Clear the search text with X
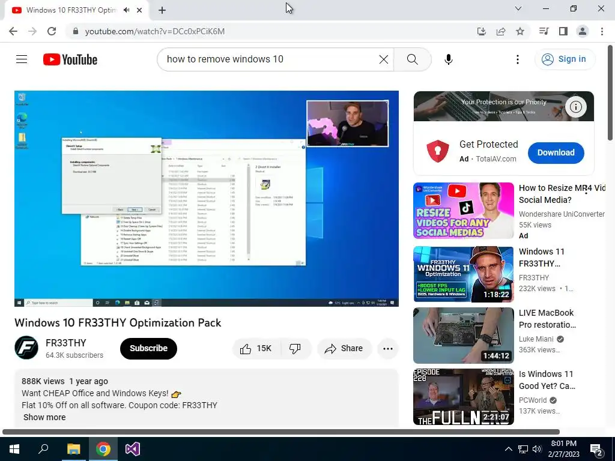Viewport: 615px width, 461px height. pyautogui.click(x=384, y=59)
